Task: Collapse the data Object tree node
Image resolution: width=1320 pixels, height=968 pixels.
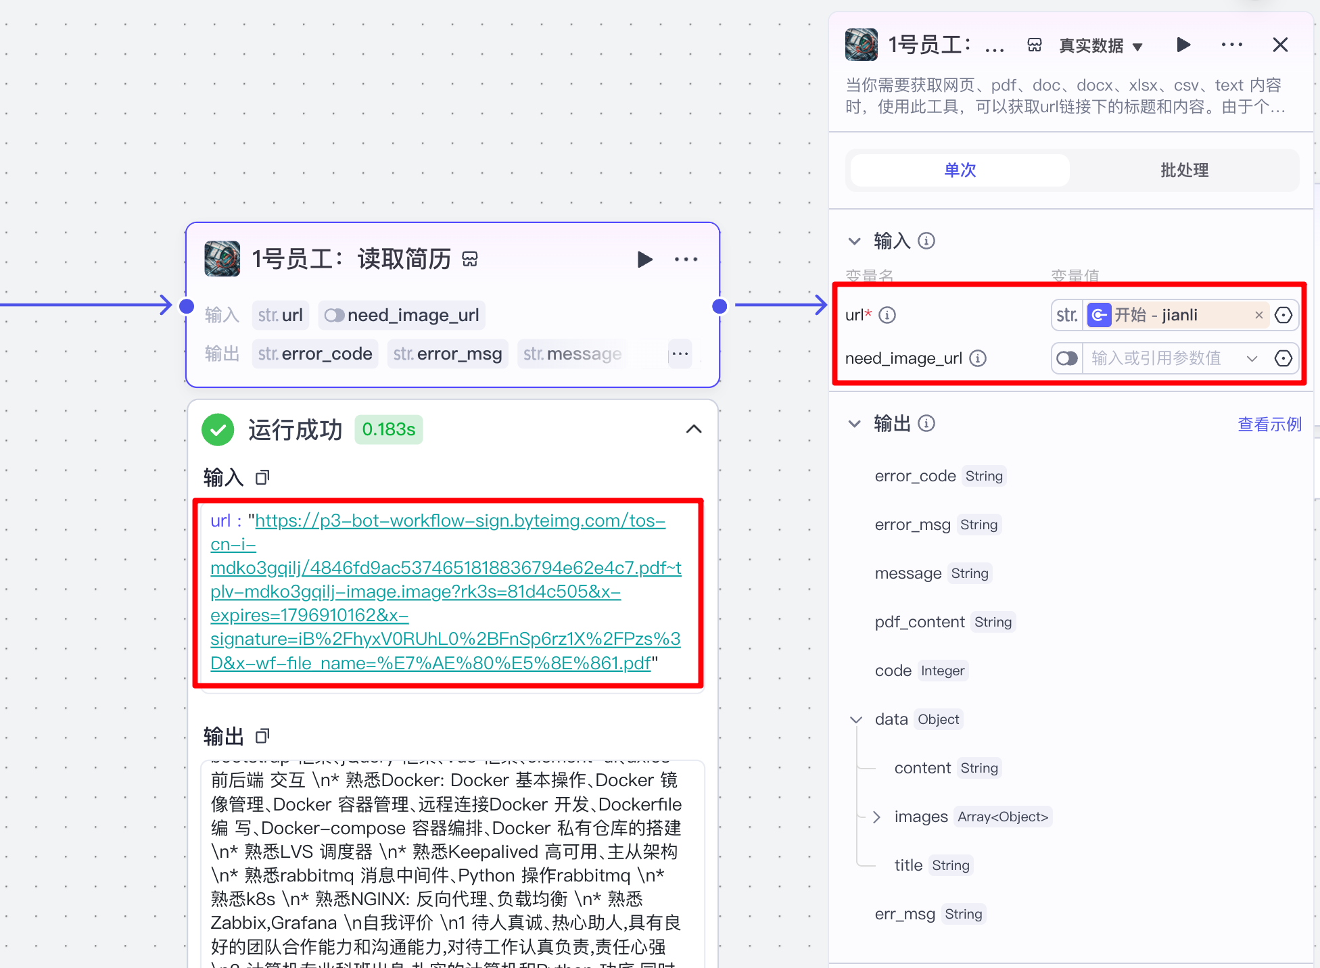Action: point(856,719)
